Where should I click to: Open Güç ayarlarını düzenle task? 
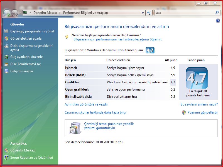[x=26, y=57]
